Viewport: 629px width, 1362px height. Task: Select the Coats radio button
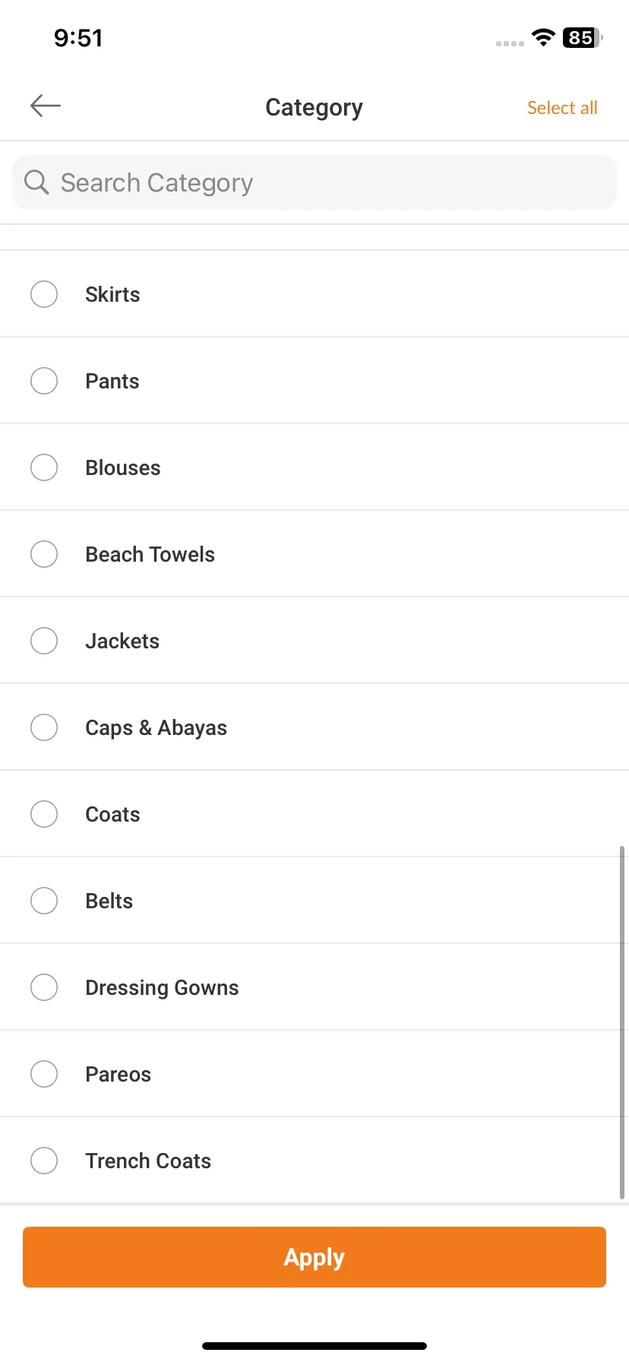point(44,814)
